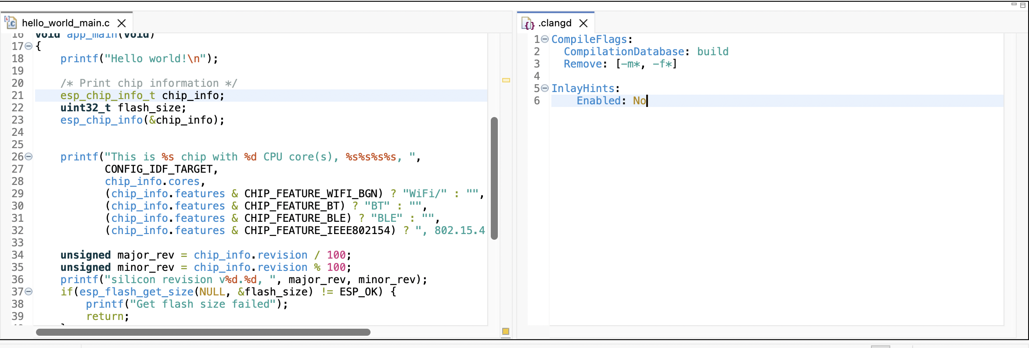This screenshot has width=1029, height=348.
Task: Click 'uint32_t' on line 22
Action: coord(86,108)
